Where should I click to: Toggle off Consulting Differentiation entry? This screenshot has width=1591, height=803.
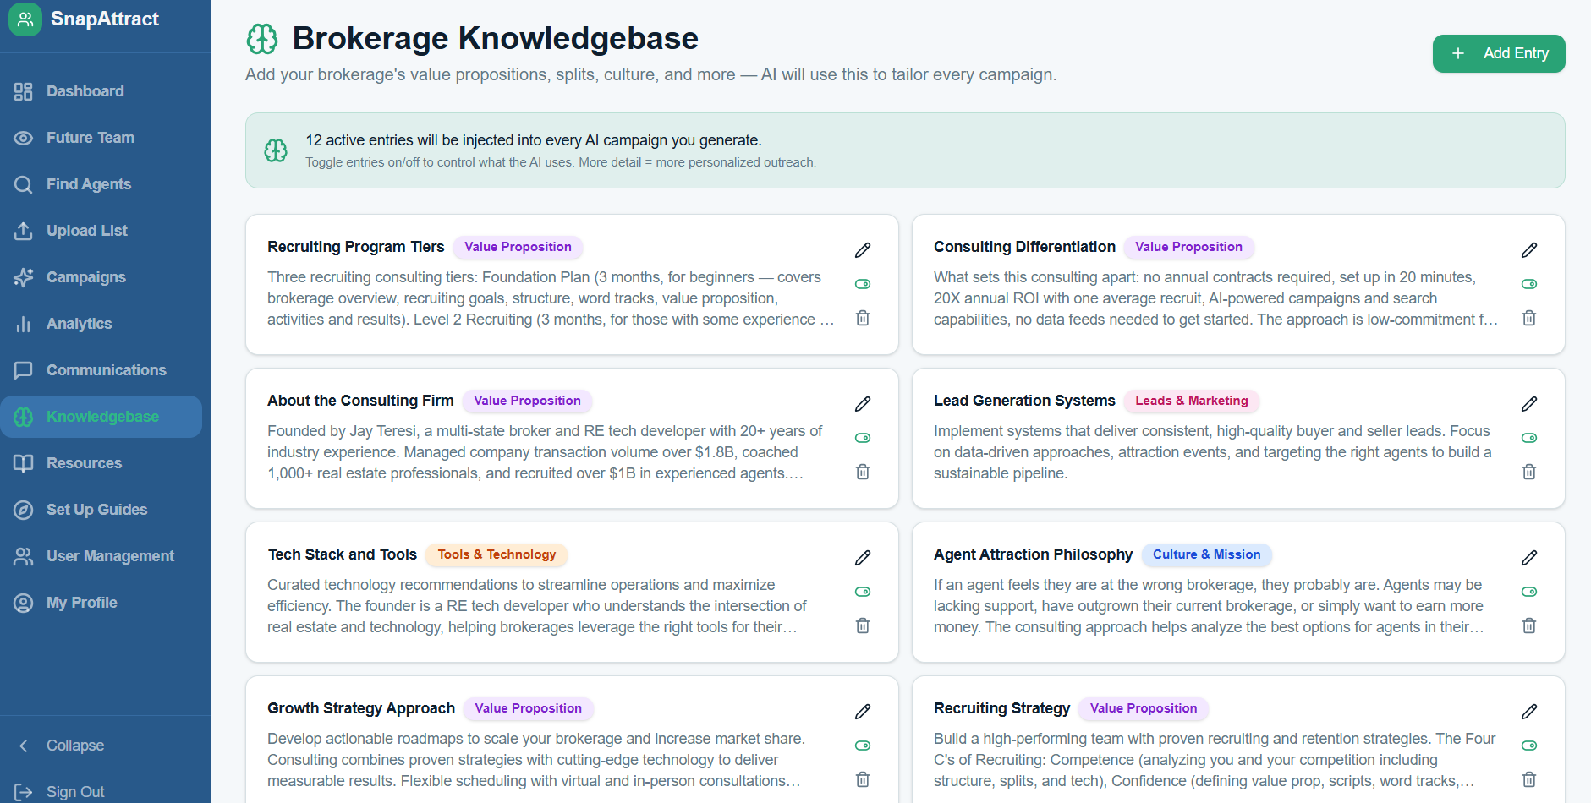click(x=1529, y=284)
